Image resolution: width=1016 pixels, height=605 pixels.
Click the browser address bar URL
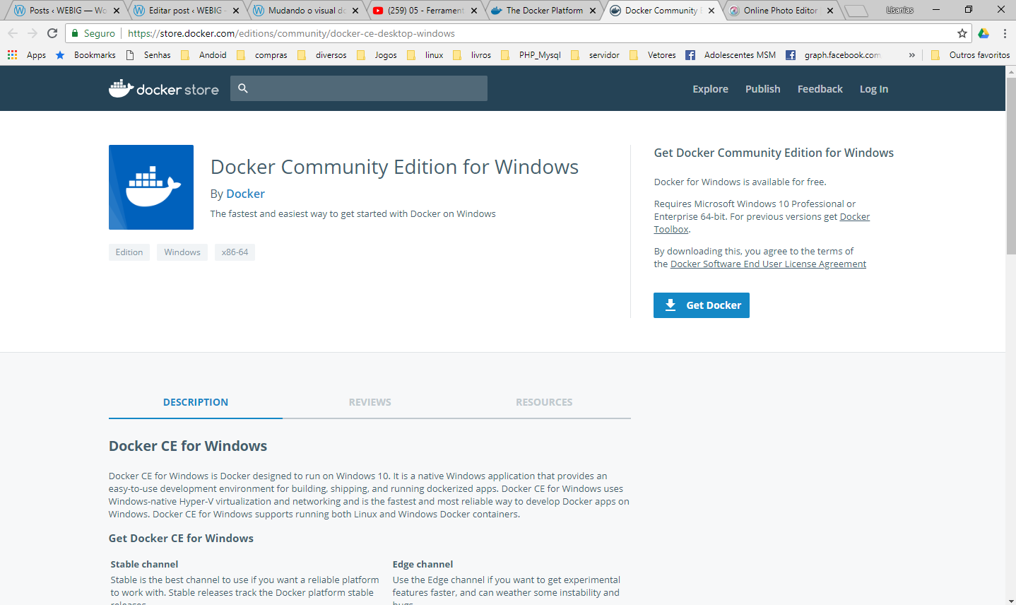point(291,33)
